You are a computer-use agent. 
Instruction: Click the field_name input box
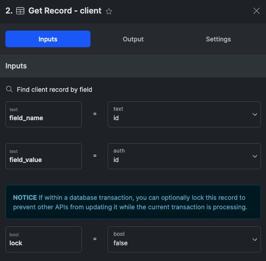pyautogui.click(x=44, y=114)
